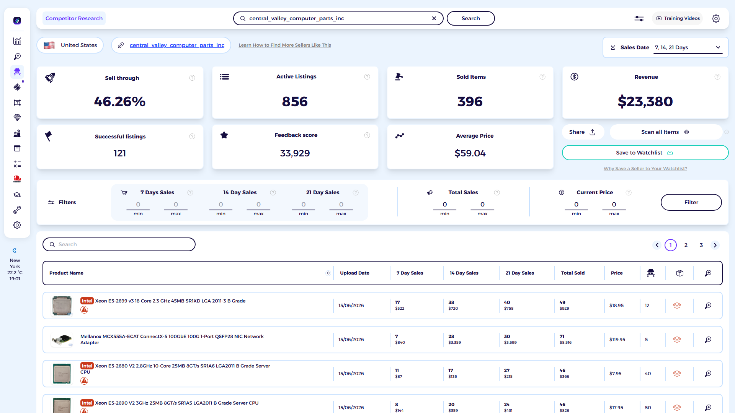Screen dimensions: 735x413
Task: Open the product research magnifier sidebar icon
Action: [x=17, y=57]
